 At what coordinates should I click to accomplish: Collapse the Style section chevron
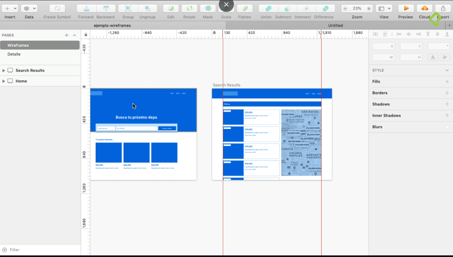[x=447, y=70]
